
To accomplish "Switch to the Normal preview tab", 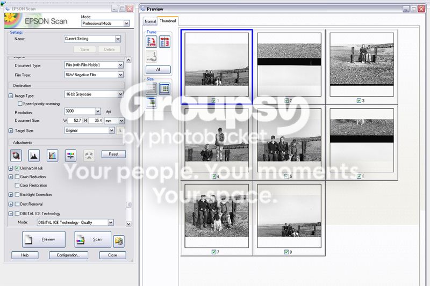I will click(x=150, y=21).
